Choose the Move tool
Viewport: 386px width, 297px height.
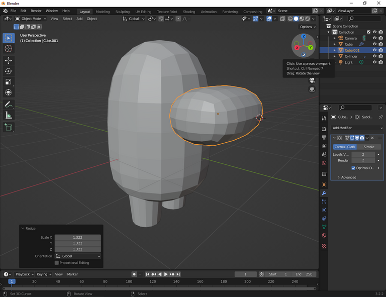click(x=9, y=61)
